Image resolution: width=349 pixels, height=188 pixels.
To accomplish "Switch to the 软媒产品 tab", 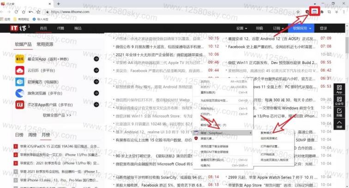I will click(23, 44).
